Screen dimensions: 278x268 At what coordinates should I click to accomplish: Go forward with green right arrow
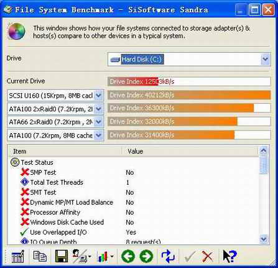(146, 256)
